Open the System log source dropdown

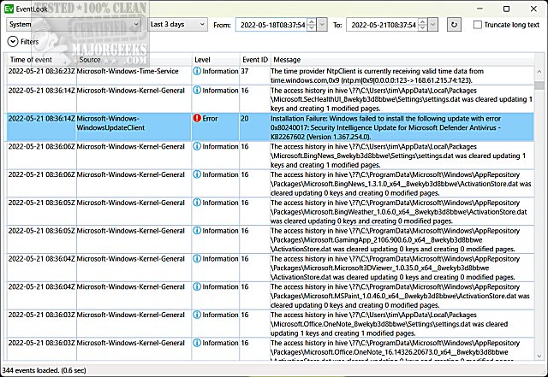[74, 25]
